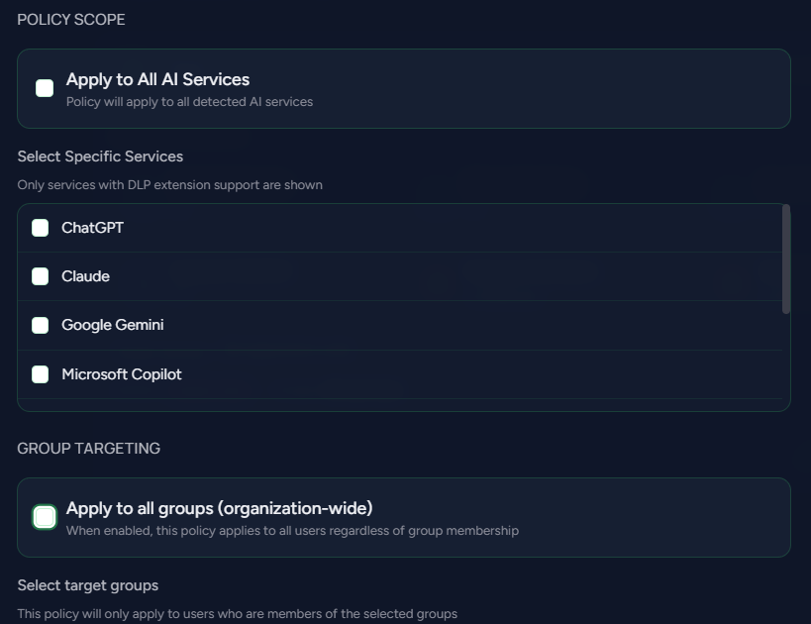Check the Google Gemini checkbox

point(40,325)
